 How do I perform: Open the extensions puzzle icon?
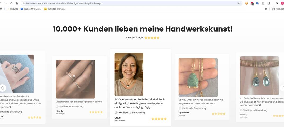(x=269, y=3)
